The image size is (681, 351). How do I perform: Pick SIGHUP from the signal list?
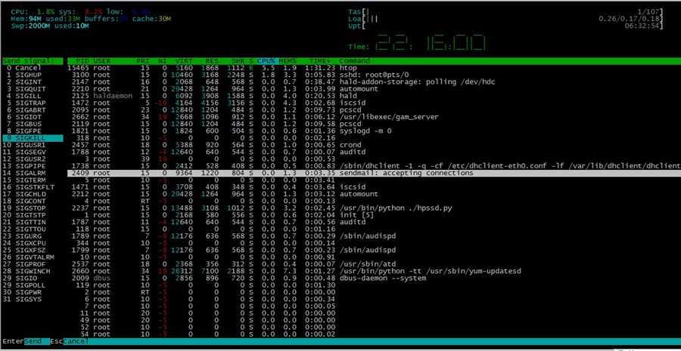pyautogui.click(x=33, y=75)
